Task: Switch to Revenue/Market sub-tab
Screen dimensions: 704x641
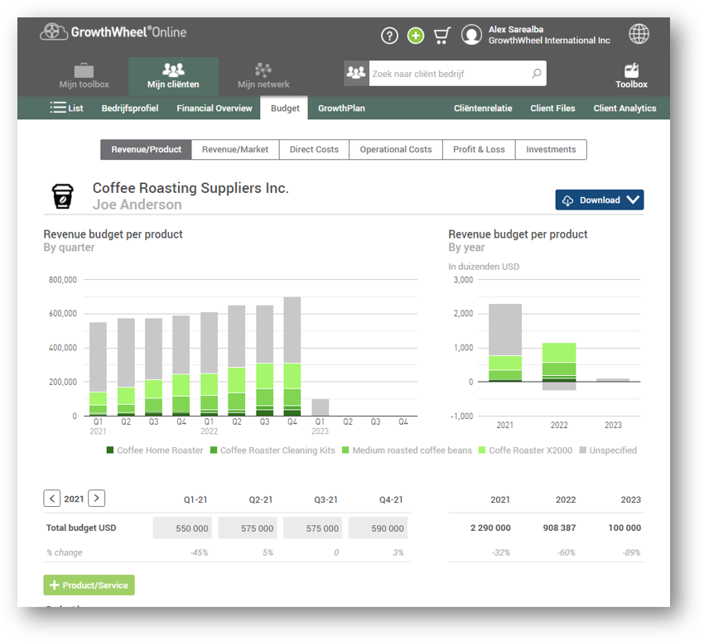Action: 235,149
